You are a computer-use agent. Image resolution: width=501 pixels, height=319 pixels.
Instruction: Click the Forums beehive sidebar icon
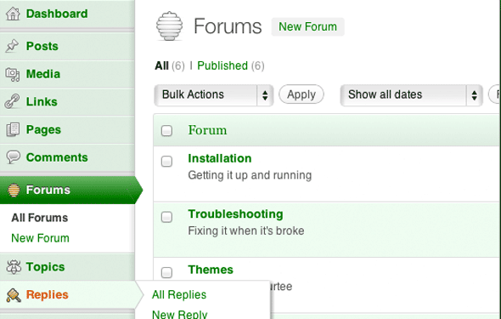(14, 190)
